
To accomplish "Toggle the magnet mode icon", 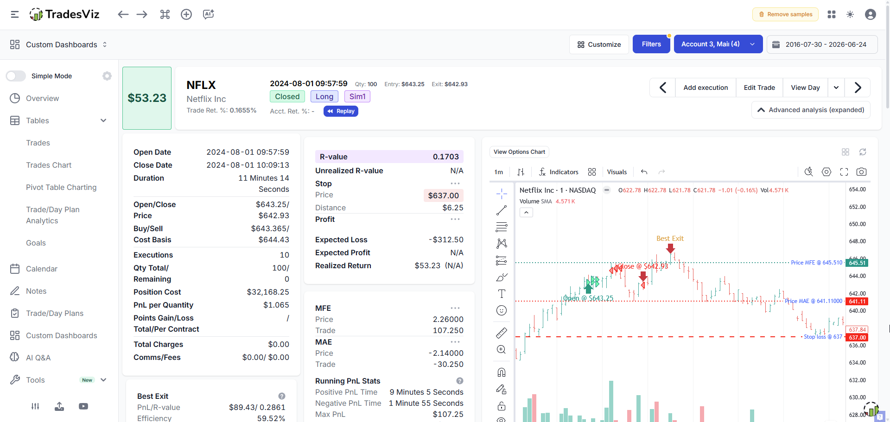I will (502, 372).
